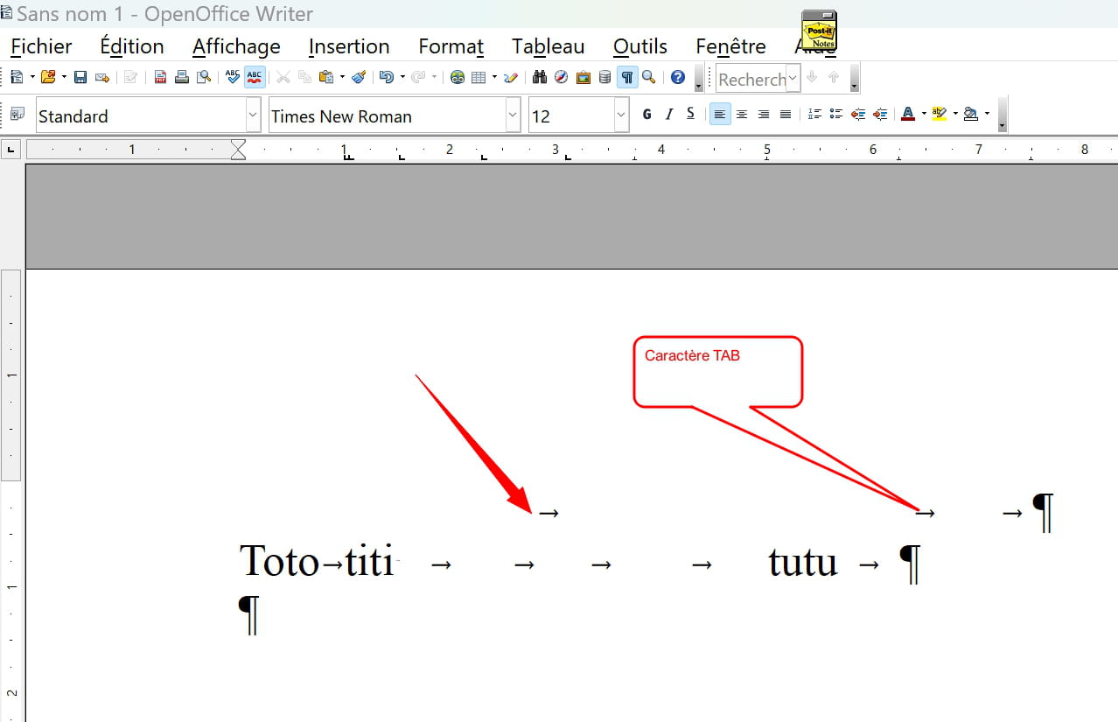The height and width of the screenshot is (722, 1118).
Task: Click the Print file icon
Action: 182,78
